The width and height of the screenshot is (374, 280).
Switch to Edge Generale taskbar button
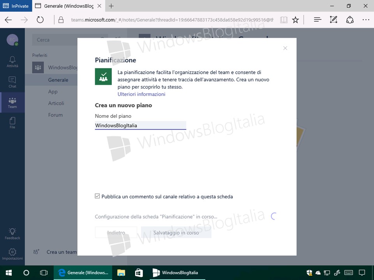(83, 273)
